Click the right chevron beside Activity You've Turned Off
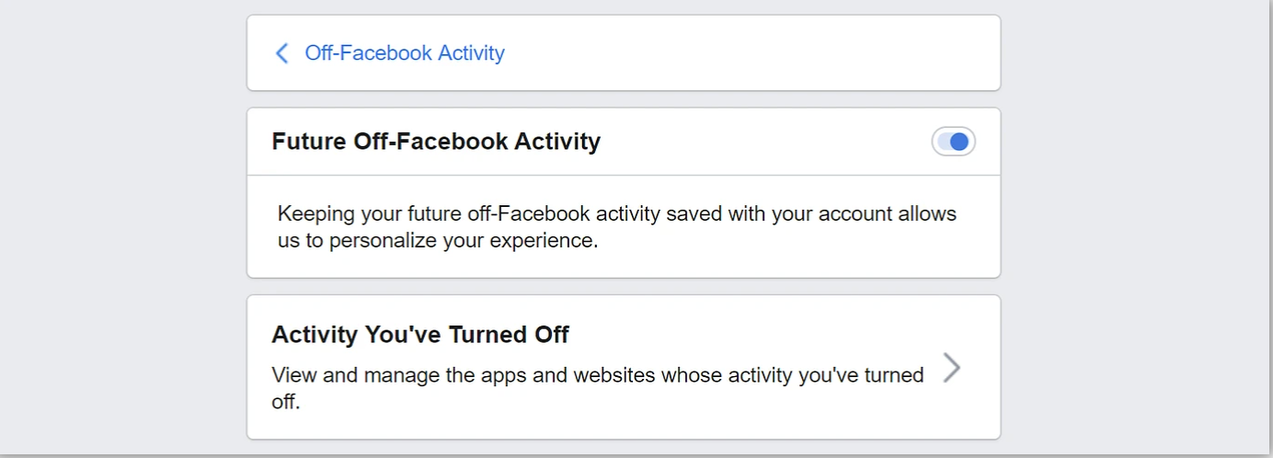The height and width of the screenshot is (458, 1273). (952, 369)
